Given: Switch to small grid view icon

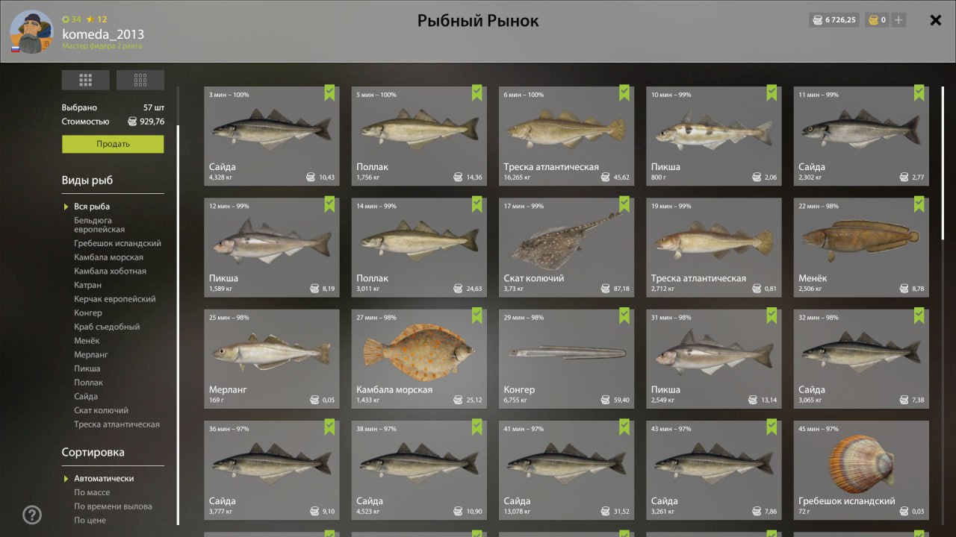Looking at the screenshot, I should pos(140,80).
